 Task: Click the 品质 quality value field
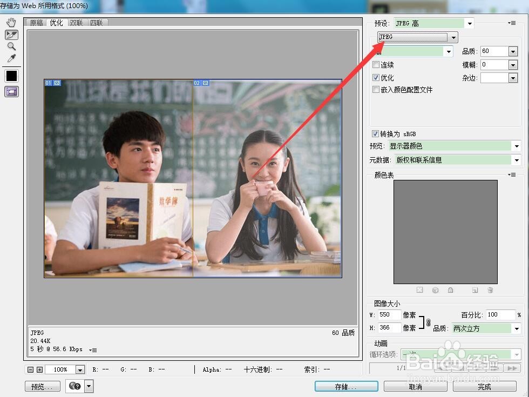point(494,51)
